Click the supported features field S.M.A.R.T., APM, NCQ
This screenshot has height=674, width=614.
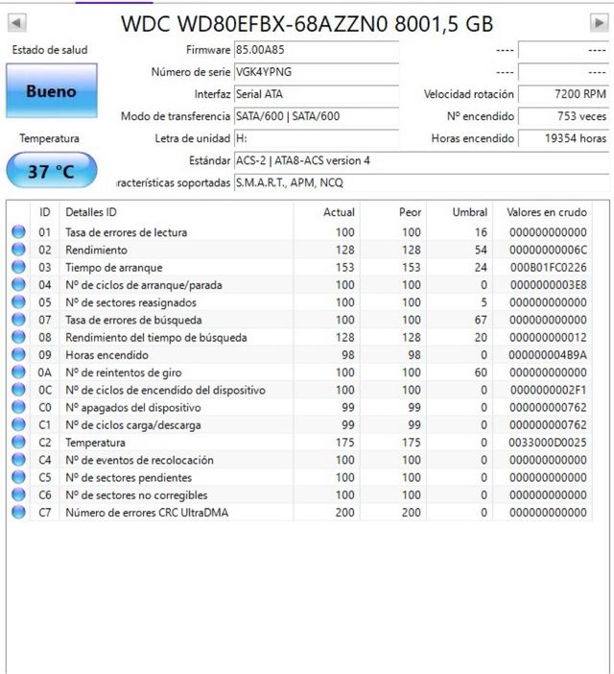pyautogui.click(x=421, y=182)
